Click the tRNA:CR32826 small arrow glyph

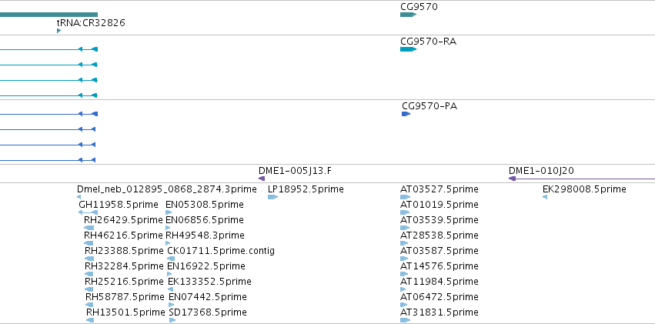[x=58, y=31]
